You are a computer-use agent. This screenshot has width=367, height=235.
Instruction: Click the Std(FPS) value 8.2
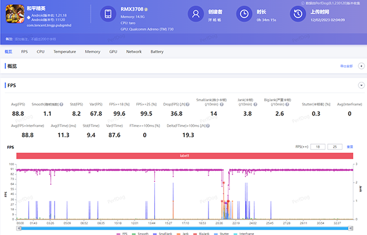click(x=76, y=114)
